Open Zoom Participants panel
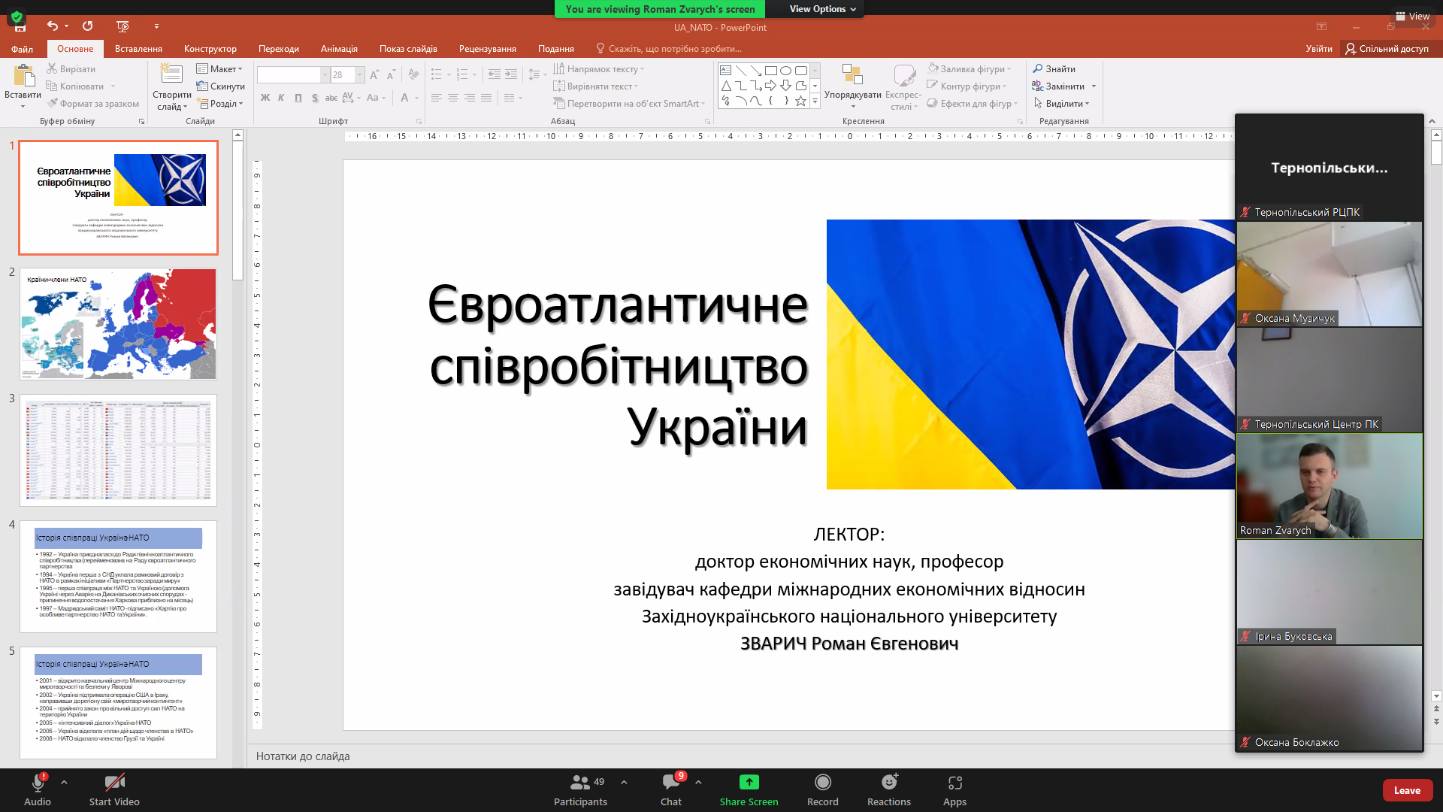 tap(581, 790)
